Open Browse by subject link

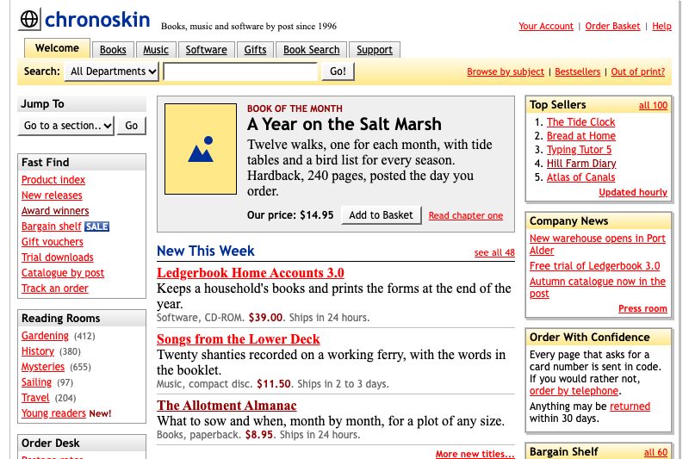506,71
